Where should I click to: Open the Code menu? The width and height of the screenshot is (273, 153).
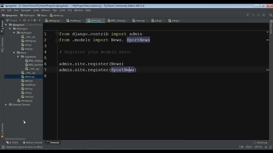[36, 10]
